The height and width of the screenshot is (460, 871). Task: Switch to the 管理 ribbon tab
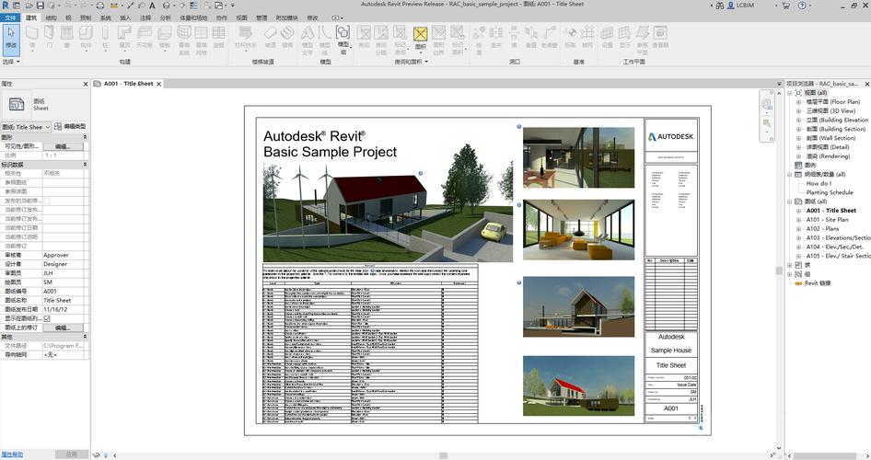[261, 17]
